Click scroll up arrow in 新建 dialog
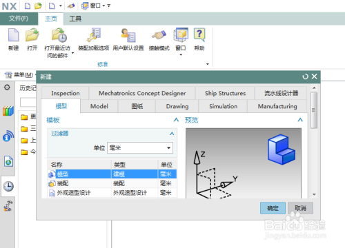Viewport: 345px width, 248px height. point(314,88)
